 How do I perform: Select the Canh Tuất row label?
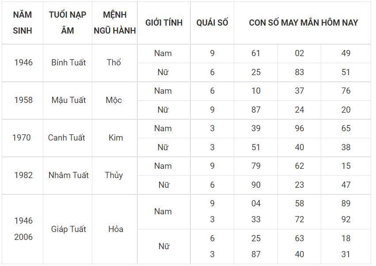pyautogui.click(x=66, y=138)
